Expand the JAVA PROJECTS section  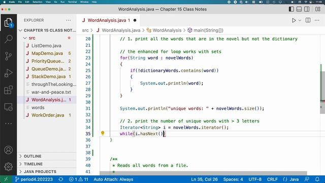tap(47, 172)
